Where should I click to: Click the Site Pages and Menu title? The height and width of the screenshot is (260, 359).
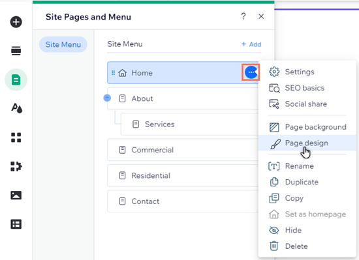click(88, 17)
